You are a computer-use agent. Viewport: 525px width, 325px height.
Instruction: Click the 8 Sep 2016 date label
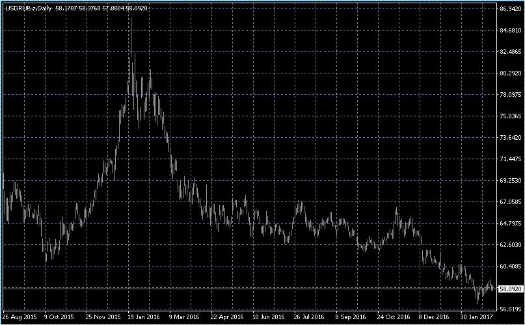pos(351,317)
